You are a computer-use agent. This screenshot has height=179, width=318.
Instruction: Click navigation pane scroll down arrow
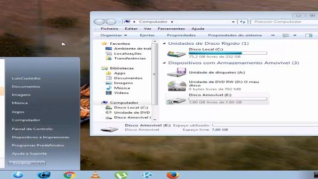click(x=155, y=119)
